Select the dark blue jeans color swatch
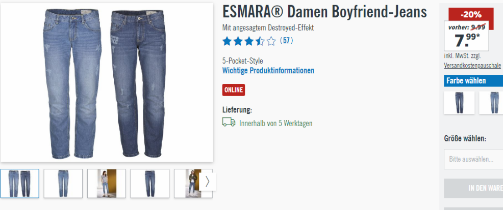The image size is (503, 210). (x=459, y=103)
